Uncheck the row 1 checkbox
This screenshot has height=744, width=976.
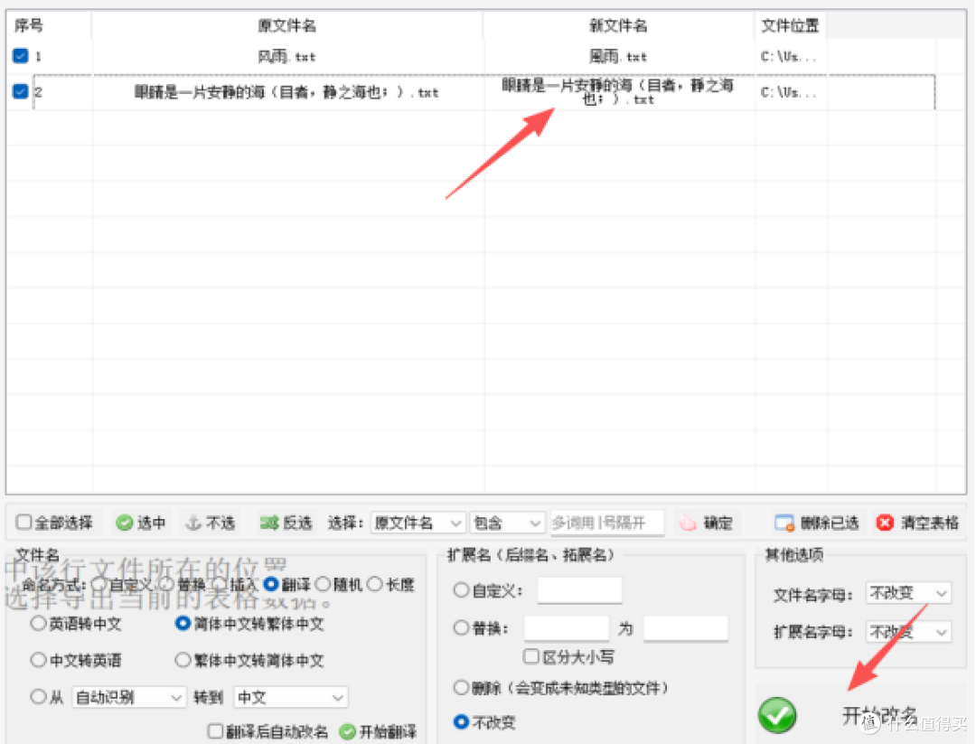tap(21, 56)
